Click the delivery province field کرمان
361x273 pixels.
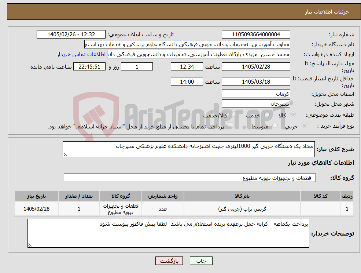point(256,94)
